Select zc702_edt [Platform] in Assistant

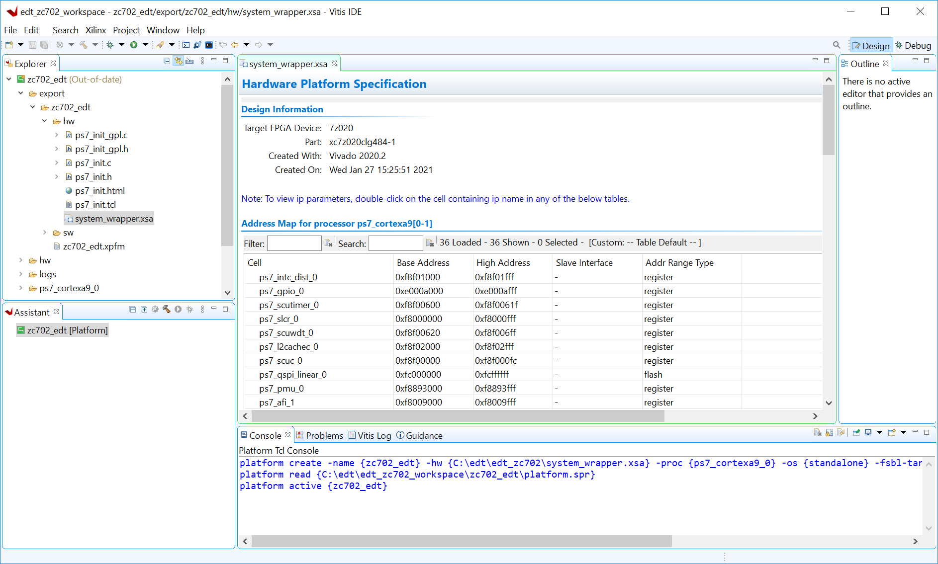click(x=67, y=330)
